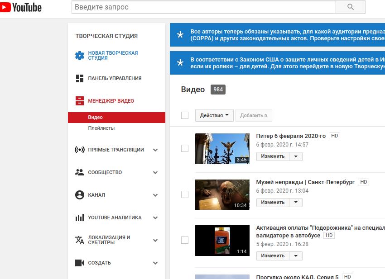Click Изменить for Музей неправды video
This screenshot has height=279, width=385.
pos(273,203)
